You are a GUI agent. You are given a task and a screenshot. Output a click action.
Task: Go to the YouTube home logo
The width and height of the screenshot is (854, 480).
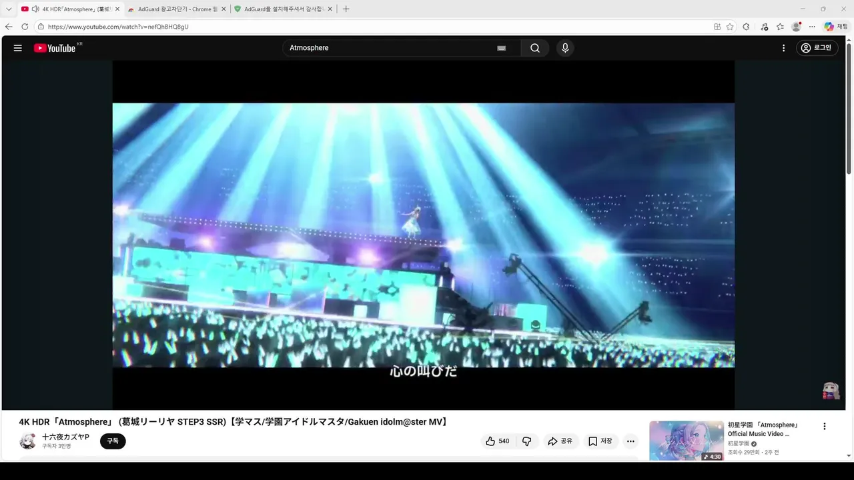(x=55, y=48)
